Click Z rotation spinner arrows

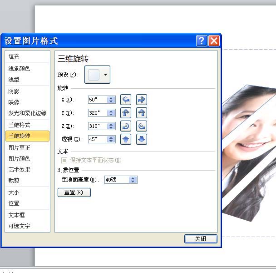point(111,126)
